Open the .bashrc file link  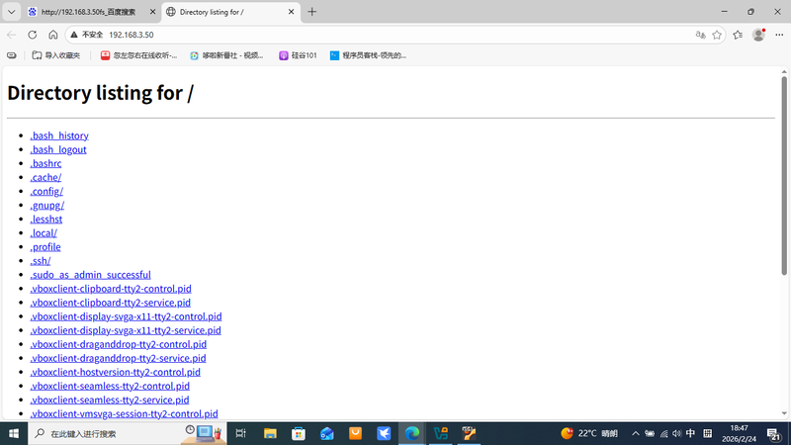pyautogui.click(x=45, y=163)
